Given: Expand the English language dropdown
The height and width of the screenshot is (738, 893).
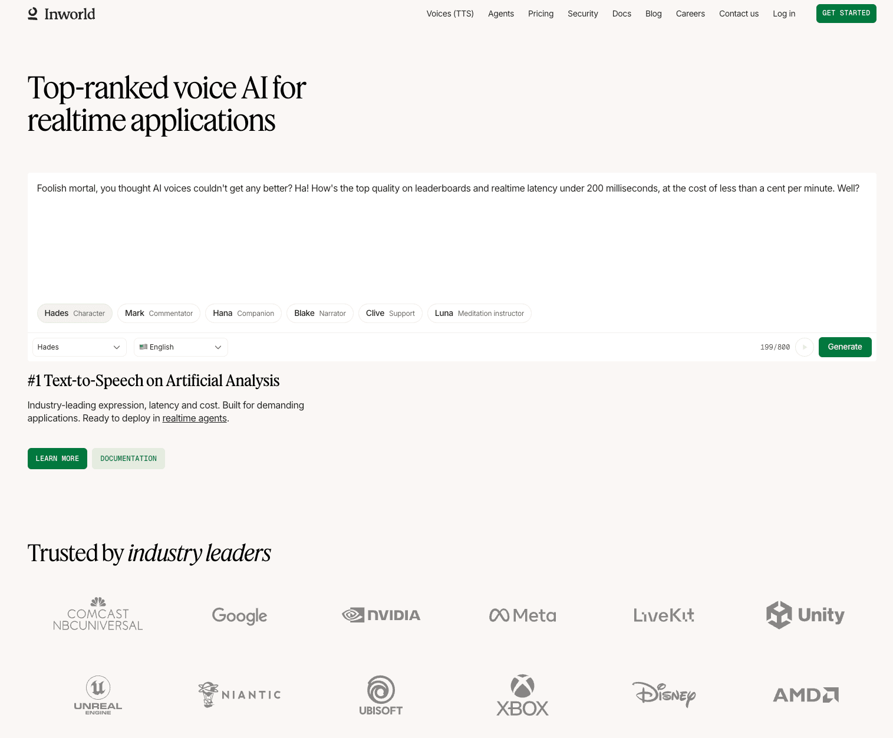Looking at the screenshot, I should [x=180, y=347].
